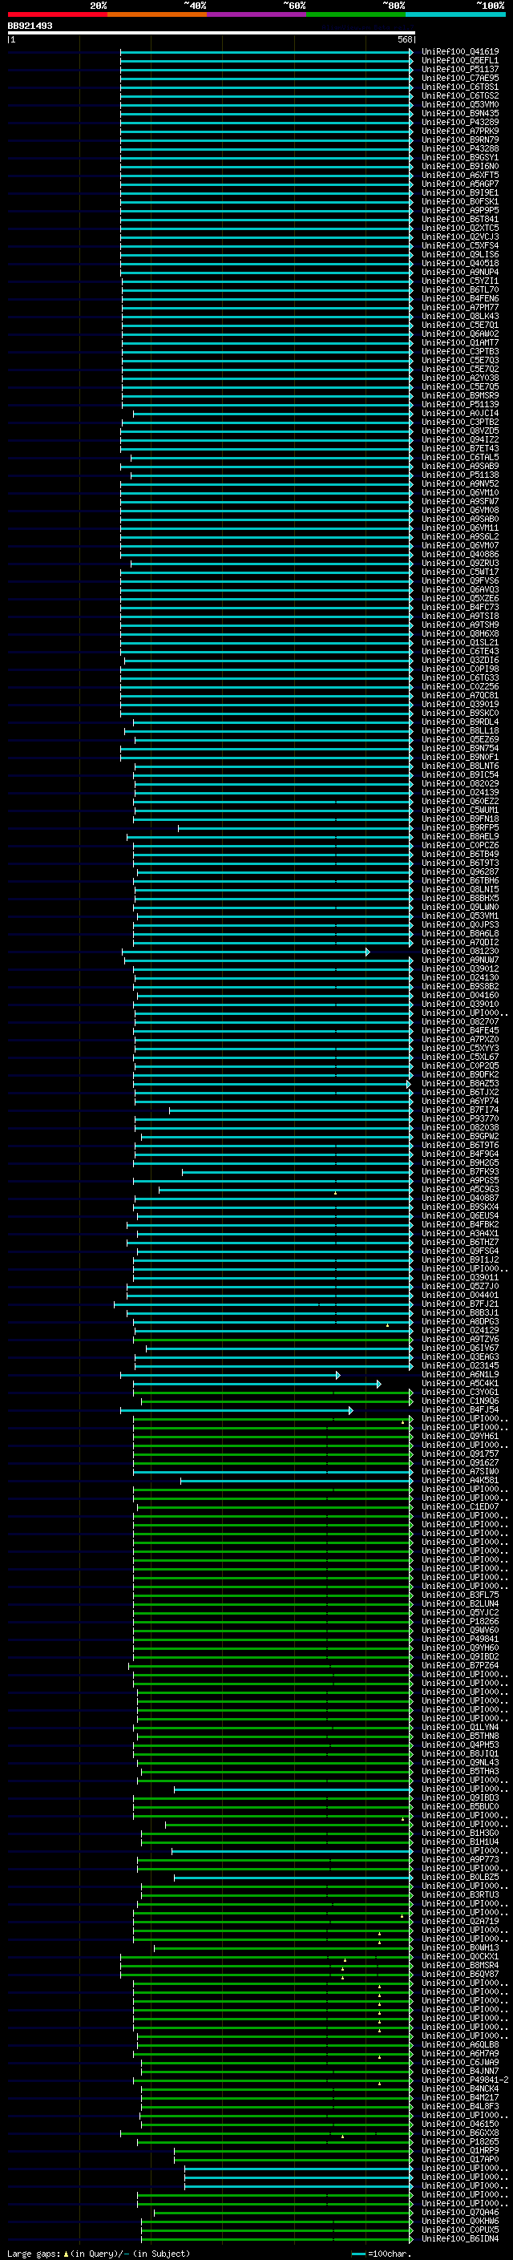Image resolution: width=513 pixels, height=2260 pixels.
Task: Click hit name UniRef100_Q40887
Action: [x=459, y=1199]
